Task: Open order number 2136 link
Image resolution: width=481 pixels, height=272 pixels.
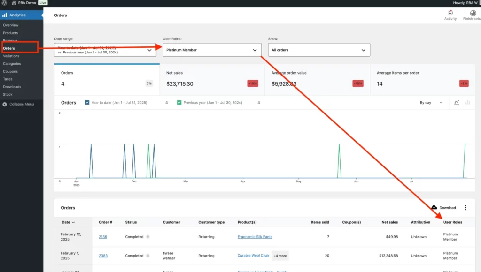Action: (x=103, y=237)
